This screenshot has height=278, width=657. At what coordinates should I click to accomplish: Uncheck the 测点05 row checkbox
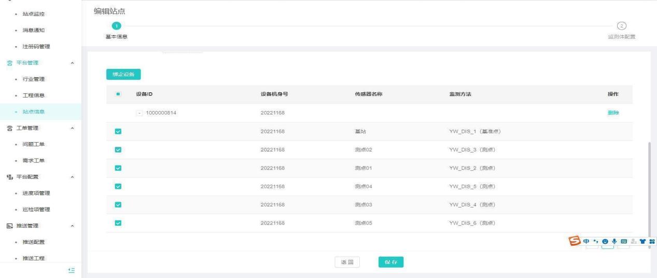[x=118, y=223]
